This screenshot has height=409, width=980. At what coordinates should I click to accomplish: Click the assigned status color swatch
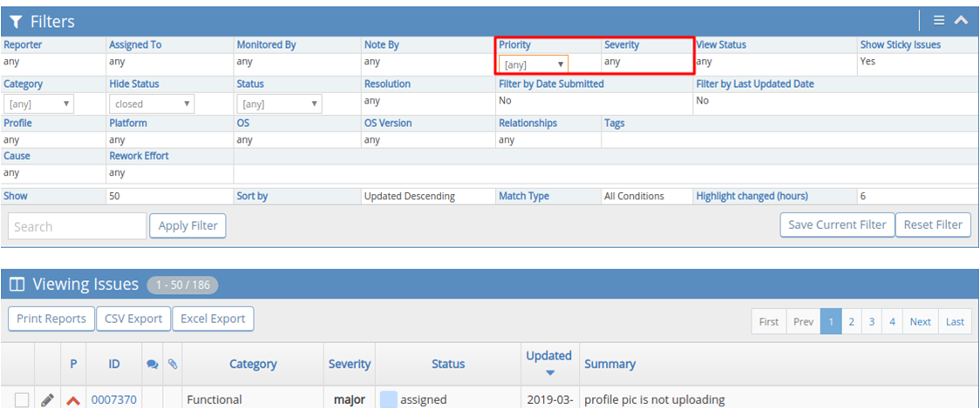point(388,399)
